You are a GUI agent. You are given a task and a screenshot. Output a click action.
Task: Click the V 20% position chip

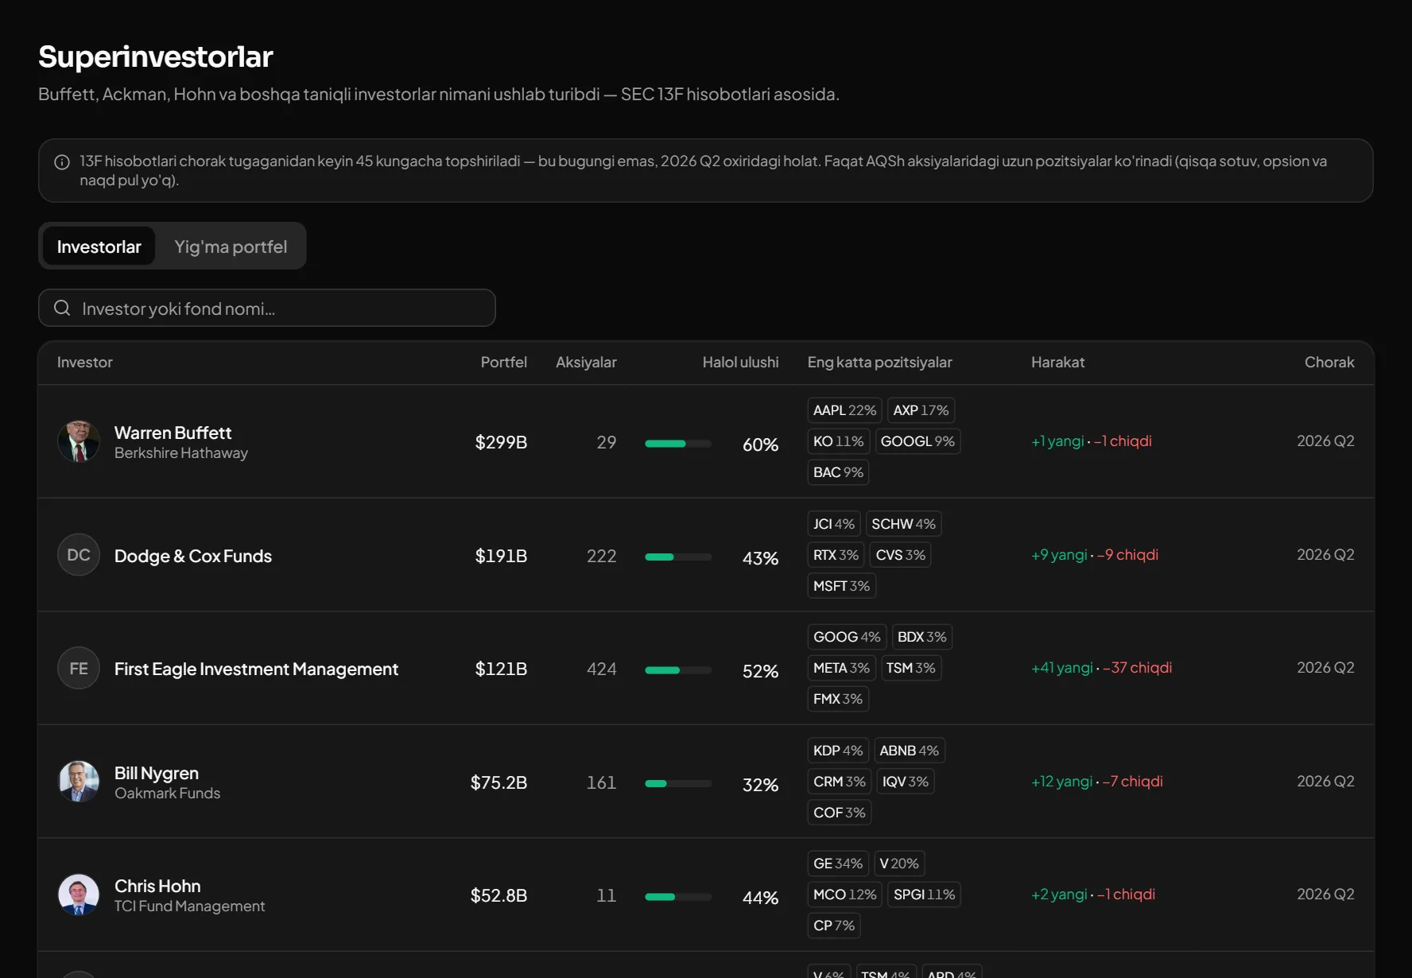pos(899,864)
